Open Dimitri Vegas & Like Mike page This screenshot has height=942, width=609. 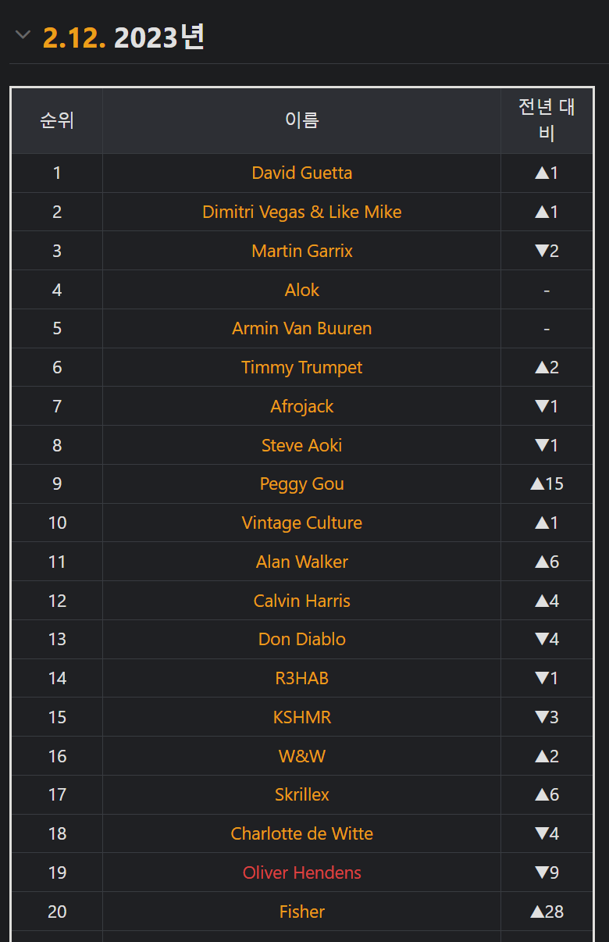(x=301, y=212)
